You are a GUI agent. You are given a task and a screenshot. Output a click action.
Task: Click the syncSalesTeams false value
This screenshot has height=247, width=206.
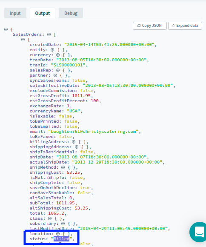pyautogui.click(x=79, y=80)
